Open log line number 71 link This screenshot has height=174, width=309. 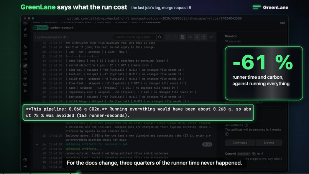pos(44,167)
